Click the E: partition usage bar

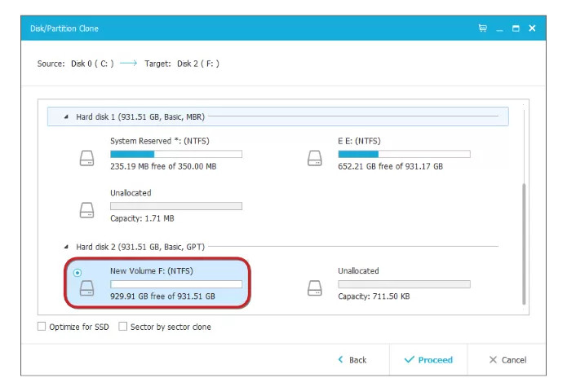(404, 154)
